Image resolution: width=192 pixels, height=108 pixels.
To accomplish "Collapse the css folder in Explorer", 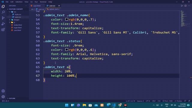I will coord(9,12).
